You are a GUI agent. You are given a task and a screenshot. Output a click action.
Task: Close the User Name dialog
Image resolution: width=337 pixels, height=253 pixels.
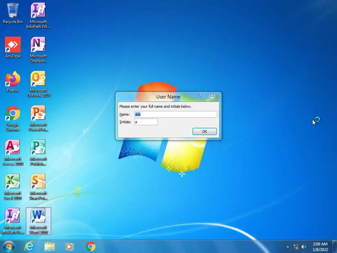212,95
